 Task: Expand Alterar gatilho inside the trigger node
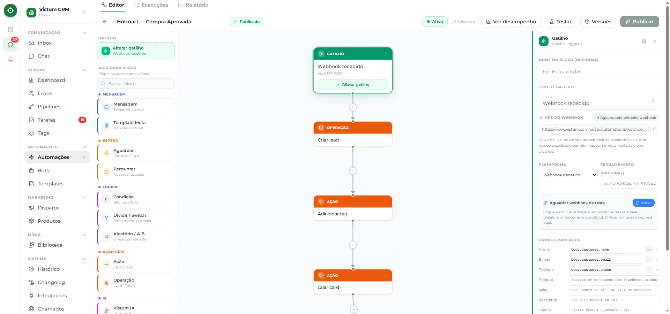353,84
